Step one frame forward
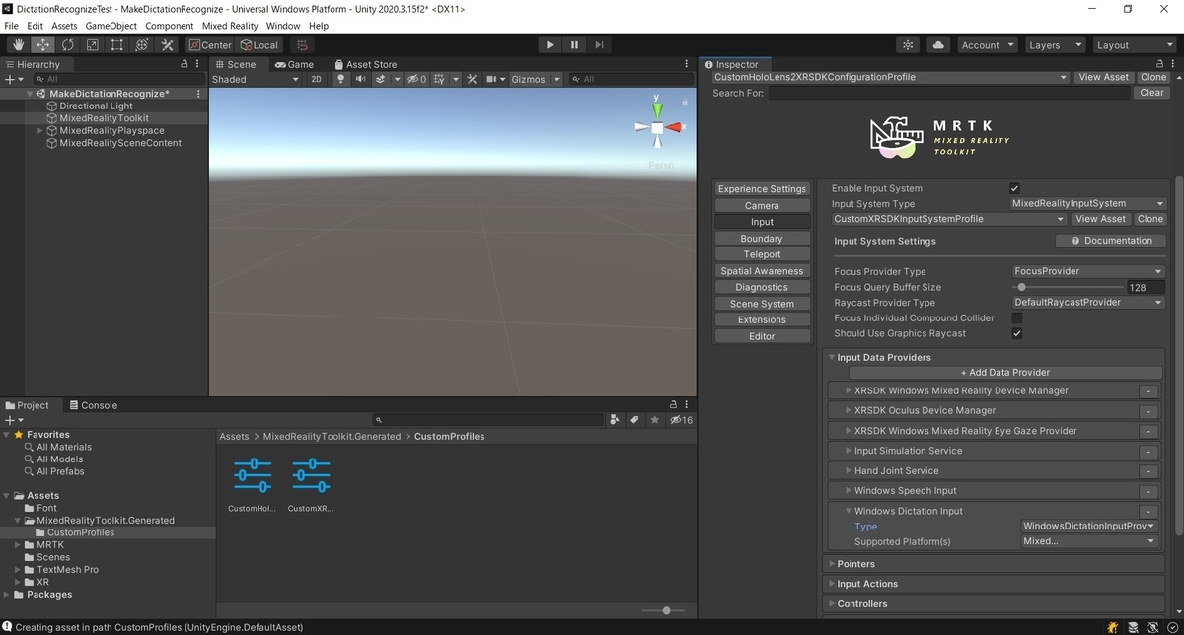Image resolution: width=1184 pixels, height=635 pixels. point(599,45)
